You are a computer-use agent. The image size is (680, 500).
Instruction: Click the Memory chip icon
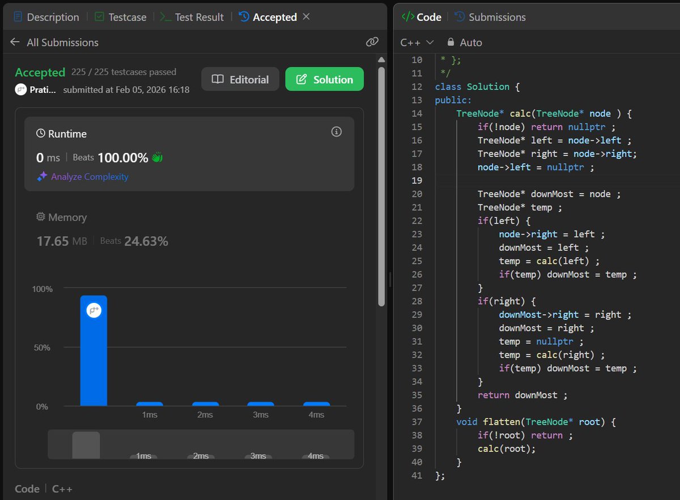40,217
